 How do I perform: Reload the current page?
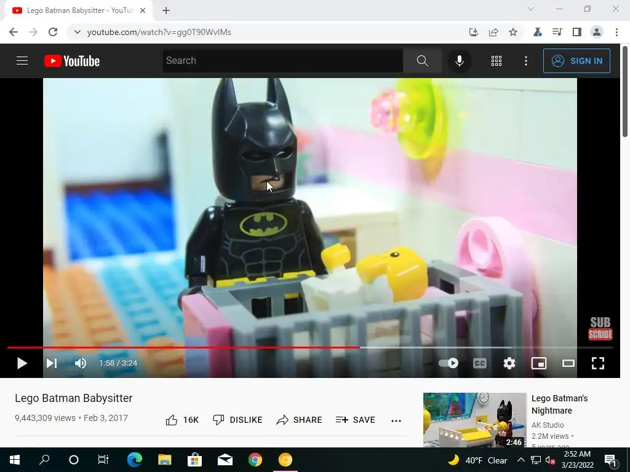point(53,32)
